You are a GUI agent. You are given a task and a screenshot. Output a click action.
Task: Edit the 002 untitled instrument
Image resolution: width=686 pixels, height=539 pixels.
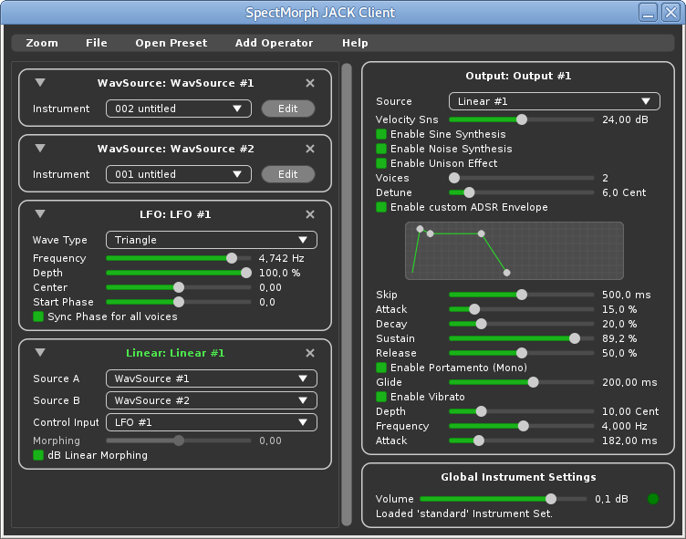(288, 109)
